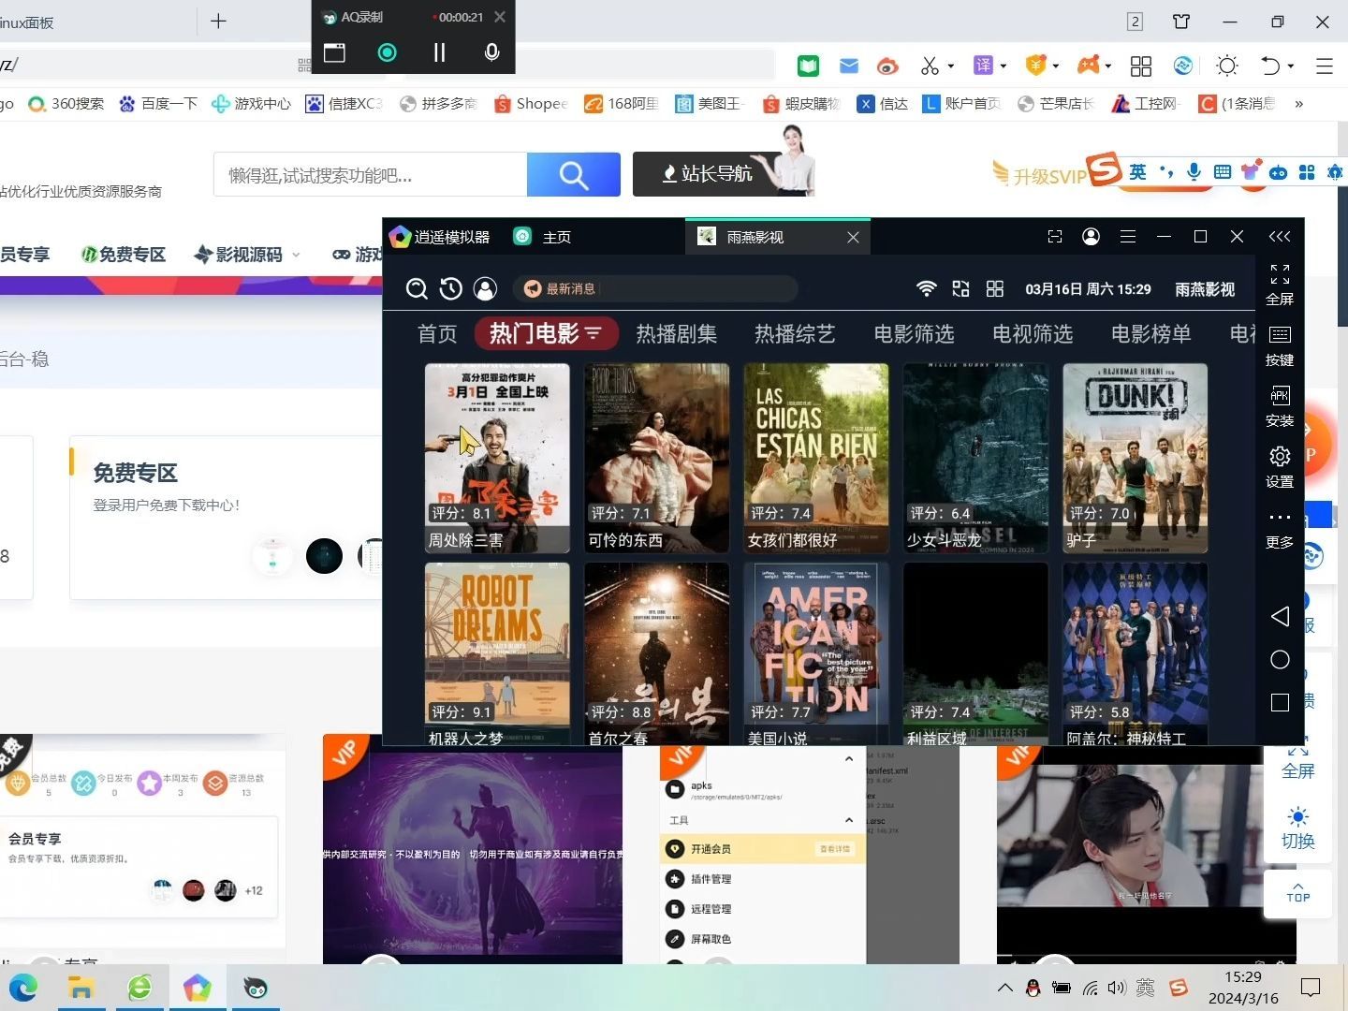Viewport: 1348px width, 1011px height.
Task: Click the browser Weibo eye icon
Action: [887, 66]
